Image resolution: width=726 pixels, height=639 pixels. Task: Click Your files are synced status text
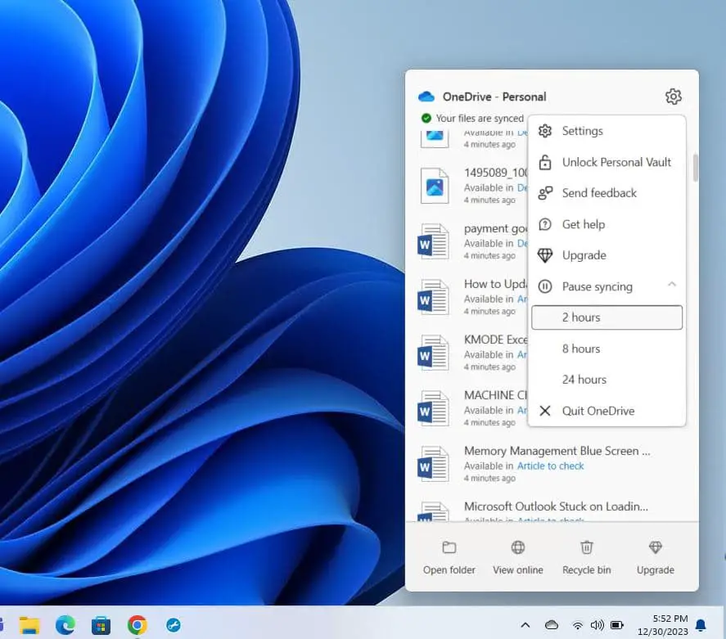click(480, 119)
